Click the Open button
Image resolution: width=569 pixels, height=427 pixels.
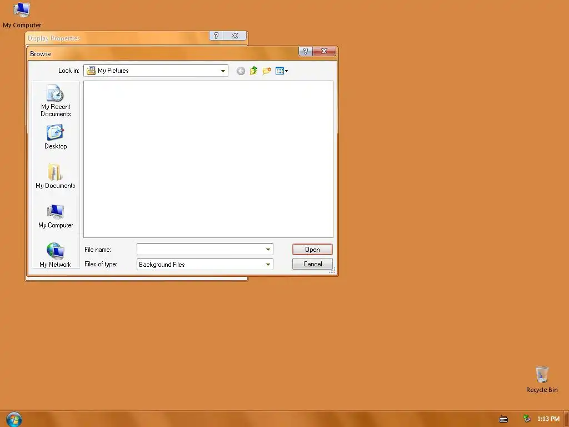click(x=312, y=250)
